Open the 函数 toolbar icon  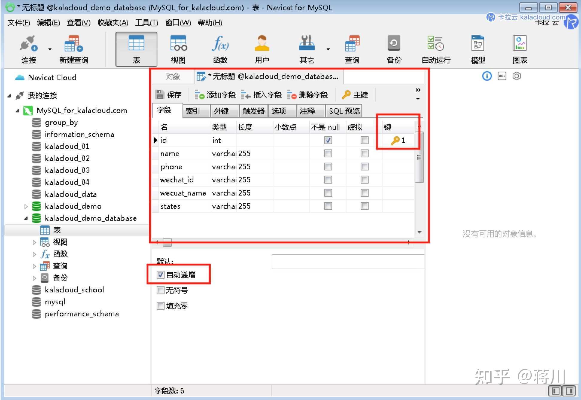pyautogui.click(x=220, y=49)
